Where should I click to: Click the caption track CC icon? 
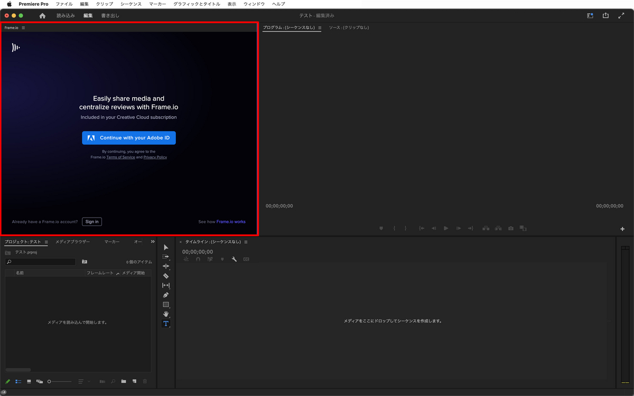246,259
